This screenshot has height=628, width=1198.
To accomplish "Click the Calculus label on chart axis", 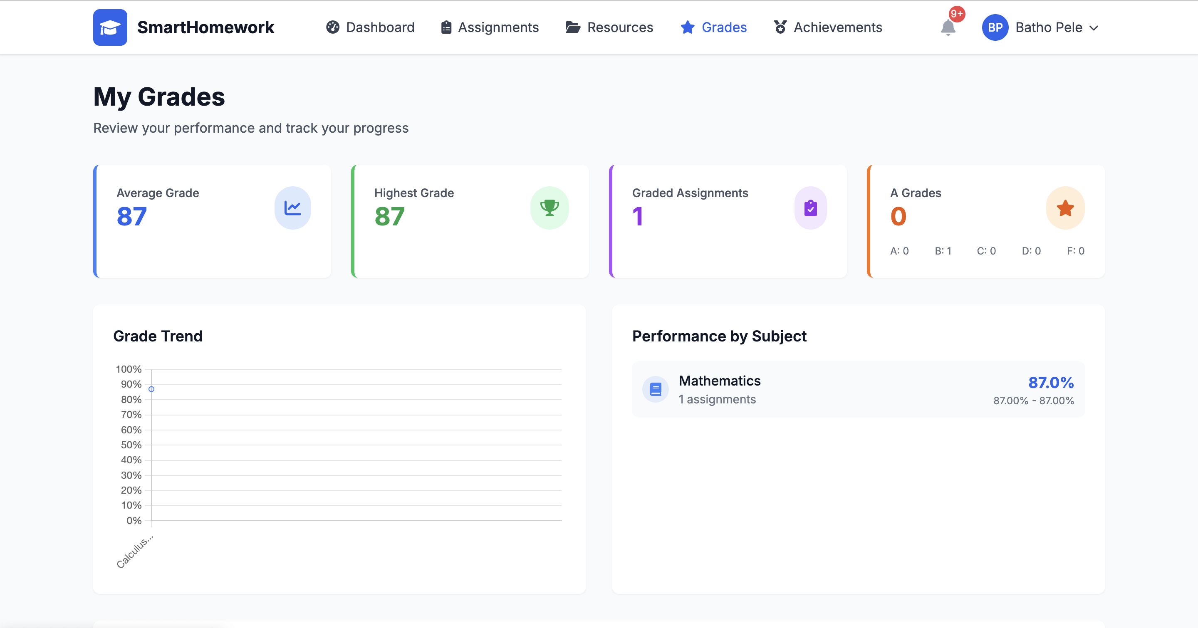I will coord(134,552).
